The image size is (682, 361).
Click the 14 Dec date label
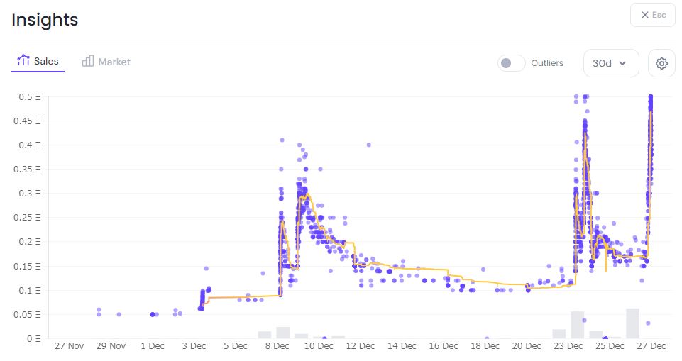click(402, 346)
